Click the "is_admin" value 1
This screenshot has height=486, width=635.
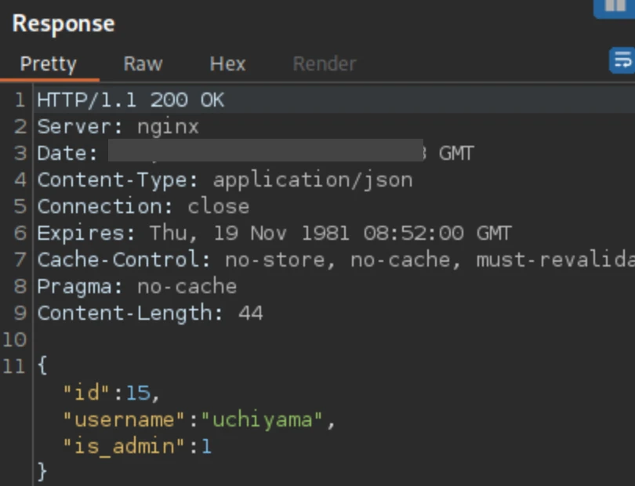[x=206, y=446]
